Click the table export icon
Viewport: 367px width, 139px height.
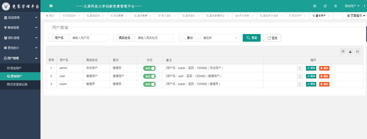click(350, 51)
